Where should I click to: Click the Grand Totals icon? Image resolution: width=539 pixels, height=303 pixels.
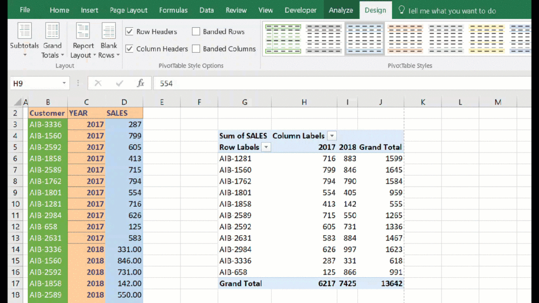(52, 32)
